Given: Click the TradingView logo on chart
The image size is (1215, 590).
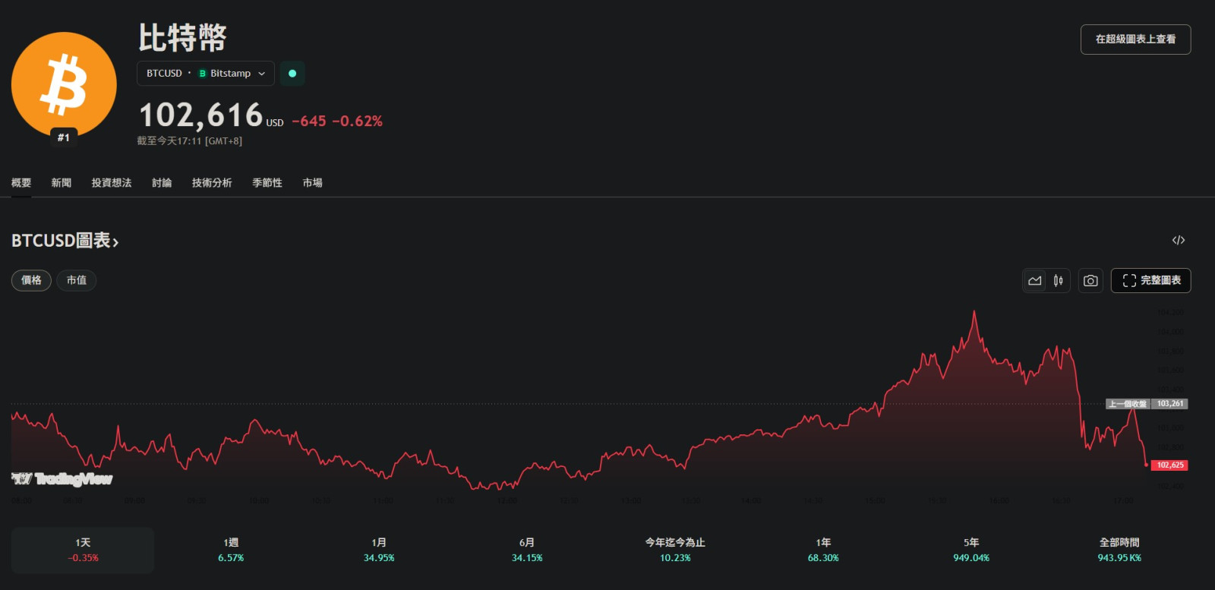Looking at the screenshot, I should point(62,478).
